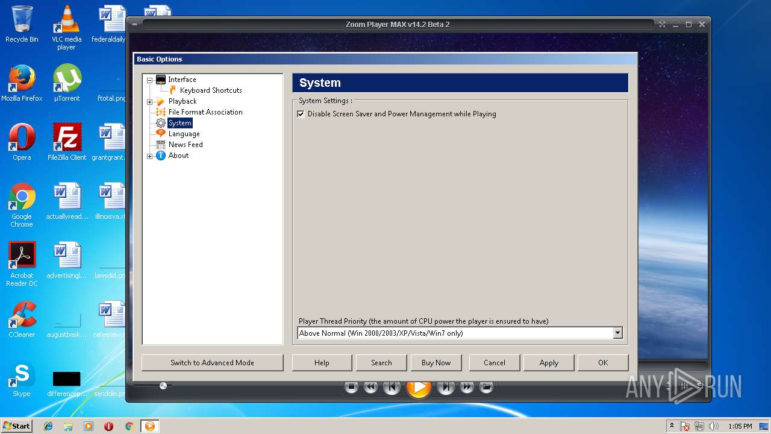Viewport: 771px width, 434px height.
Task: Click the Keyboard Shortcuts icon
Action: (x=173, y=90)
